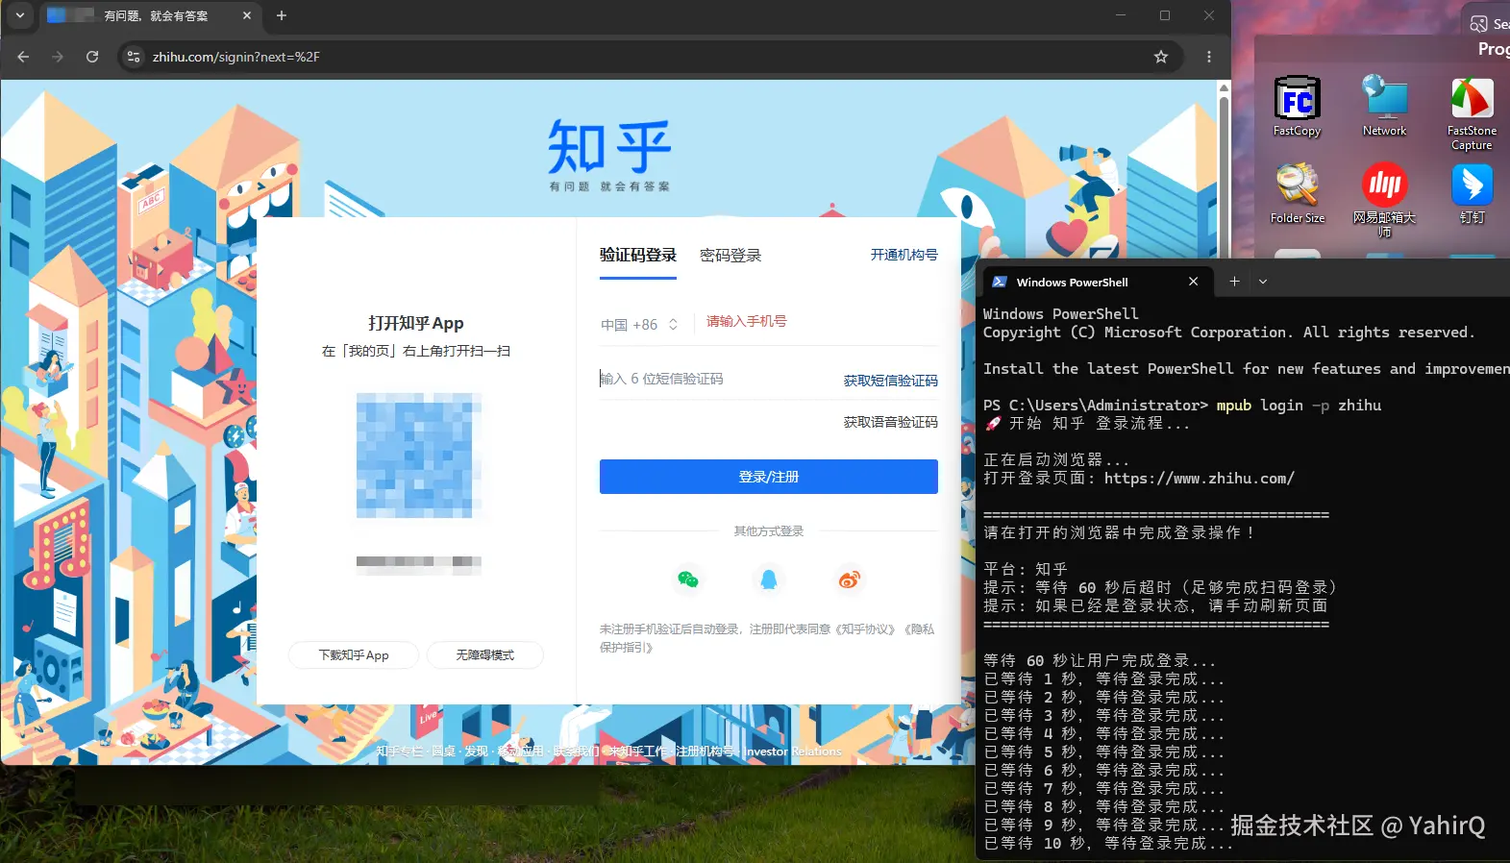This screenshot has height=863, width=1510.
Task: Click the 登录/注册 button
Action: [x=769, y=477]
